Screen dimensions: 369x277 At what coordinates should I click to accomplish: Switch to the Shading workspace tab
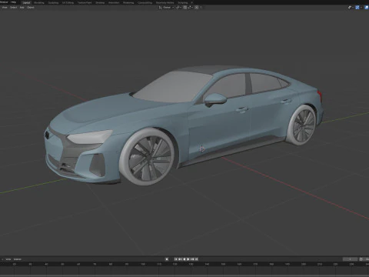(100, 2)
